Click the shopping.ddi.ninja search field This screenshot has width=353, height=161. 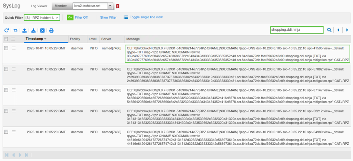[x=296, y=30]
